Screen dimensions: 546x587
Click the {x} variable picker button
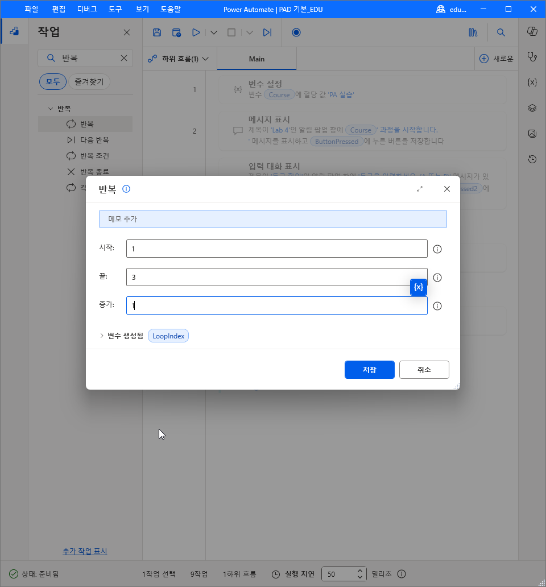419,287
